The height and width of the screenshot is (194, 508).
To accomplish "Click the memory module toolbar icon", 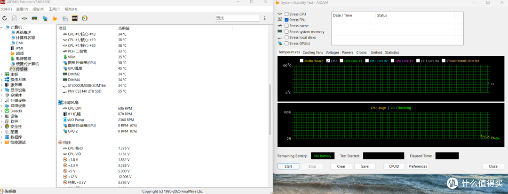I will click(x=34, y=18).
